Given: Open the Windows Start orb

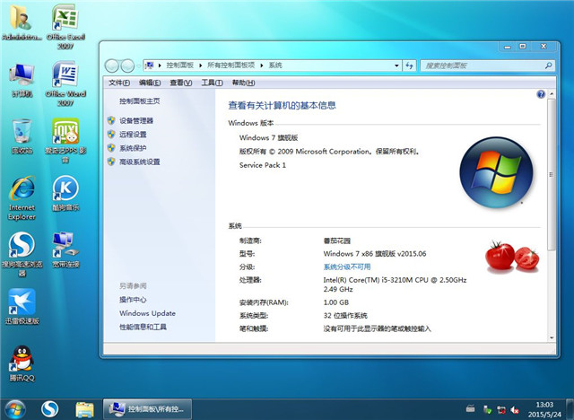Looking at the screenshot, I should [15, 409].
